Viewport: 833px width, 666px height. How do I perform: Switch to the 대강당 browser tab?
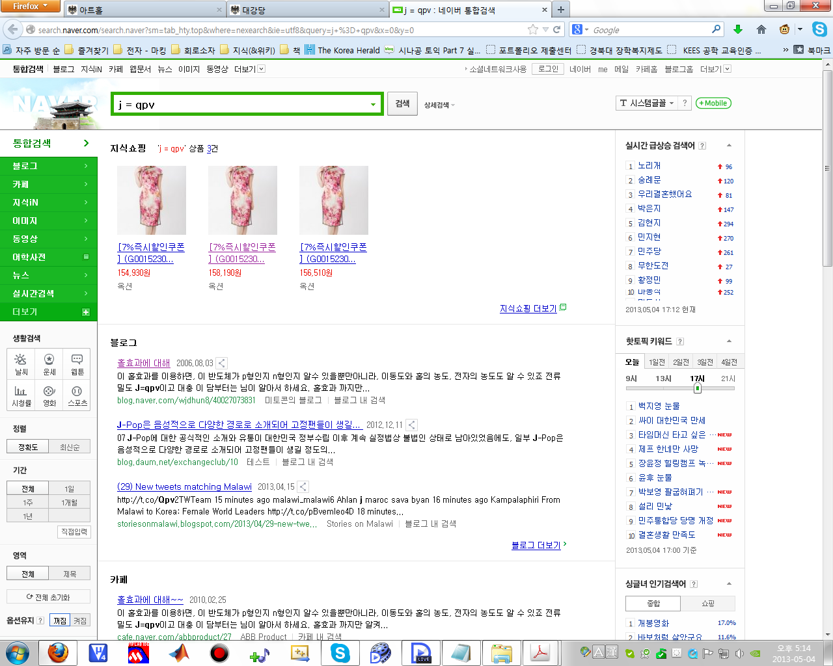307,10
